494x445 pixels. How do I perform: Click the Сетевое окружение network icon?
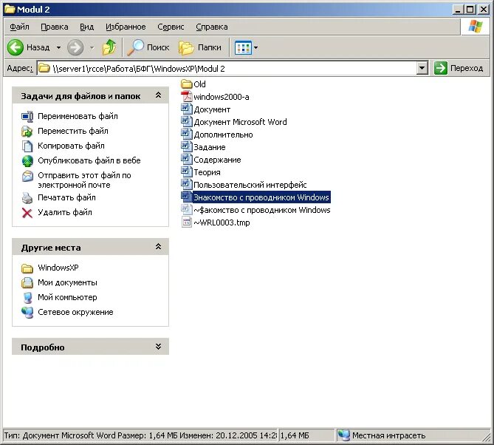pyautogui.click(x=27, y=312)
